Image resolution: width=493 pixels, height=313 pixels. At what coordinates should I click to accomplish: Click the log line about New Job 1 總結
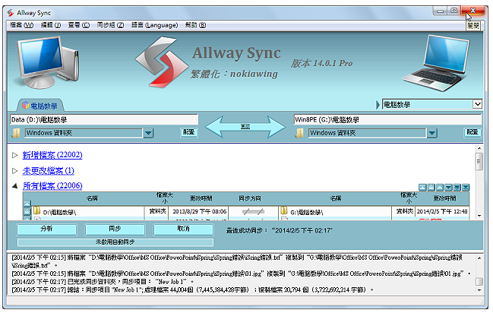pos(192,289)
